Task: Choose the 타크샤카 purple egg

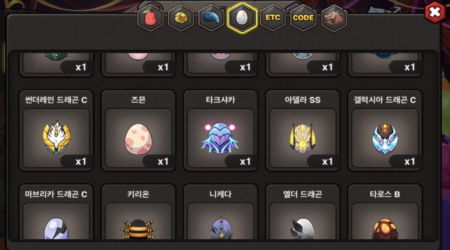Action: point(220,131)
